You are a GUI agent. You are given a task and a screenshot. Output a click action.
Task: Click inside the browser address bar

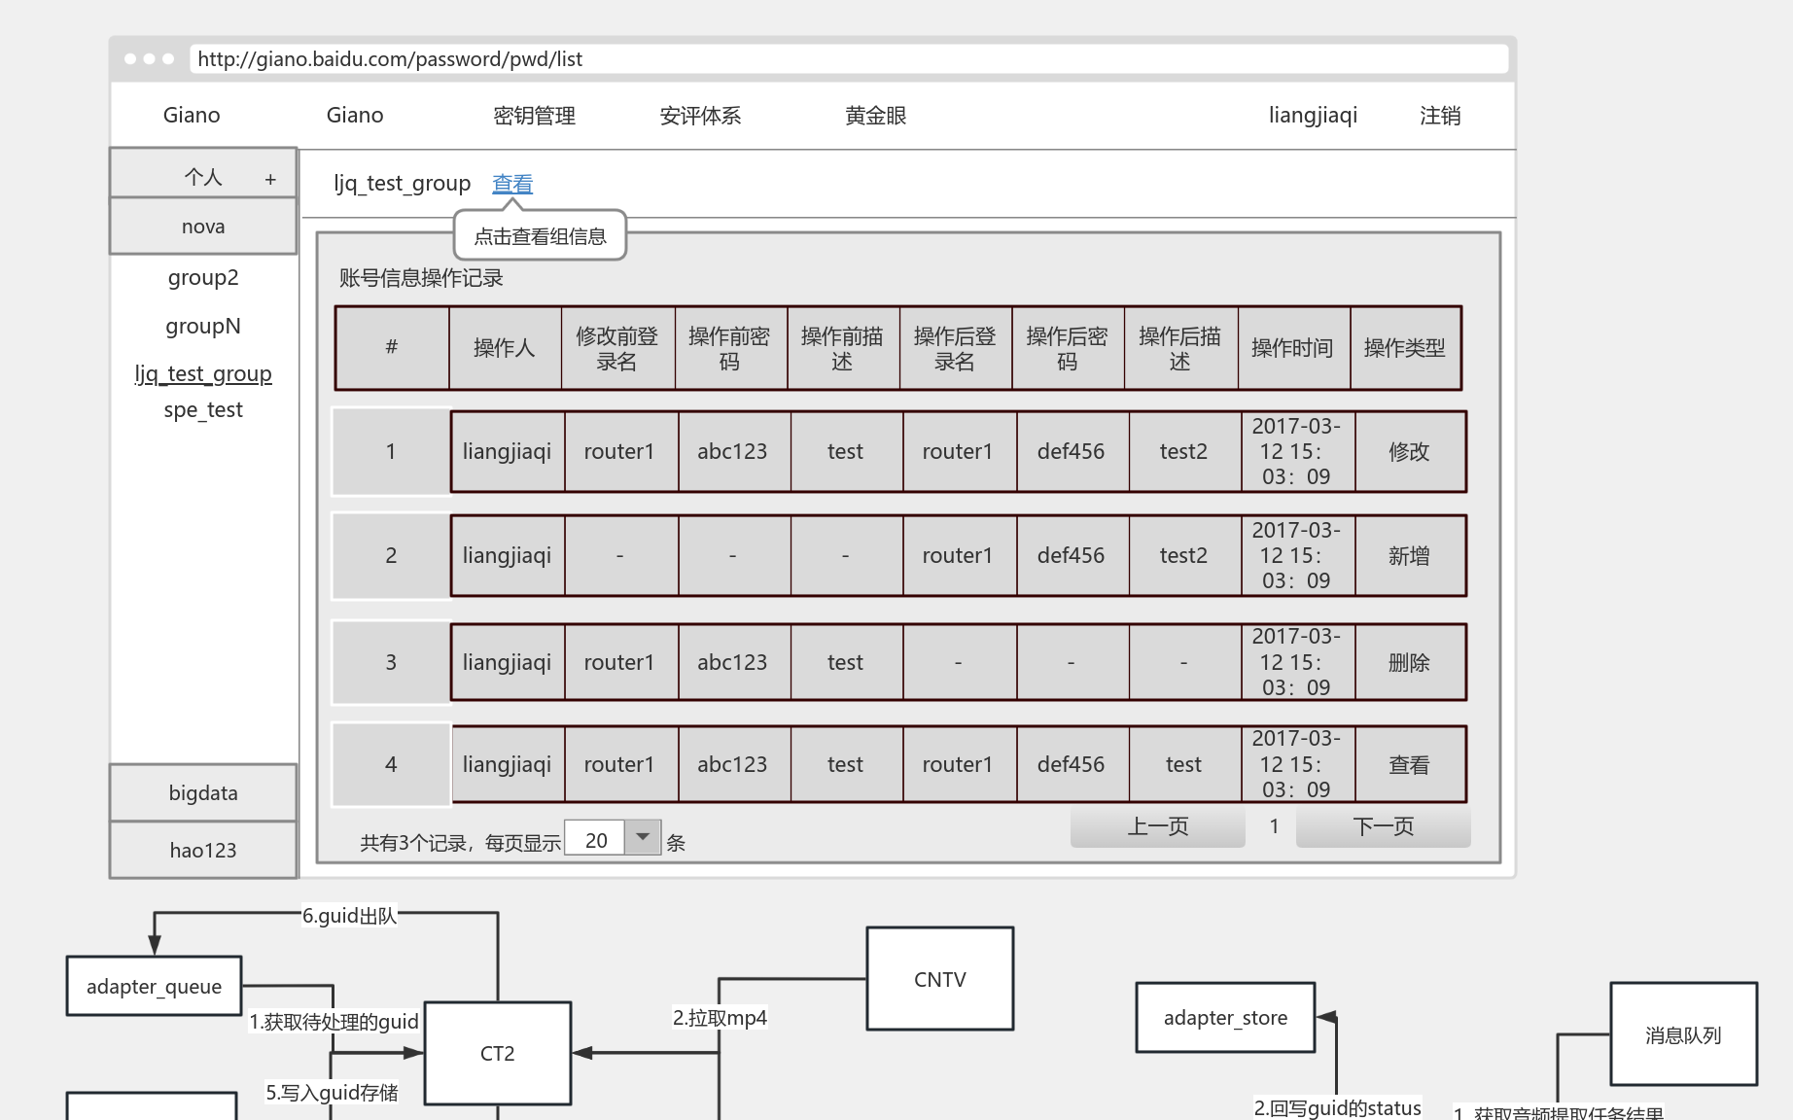coord(681,58)
